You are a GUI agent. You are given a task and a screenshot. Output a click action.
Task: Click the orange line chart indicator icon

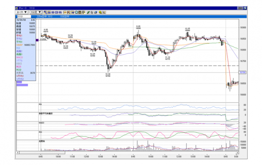(x=65, y=12)
